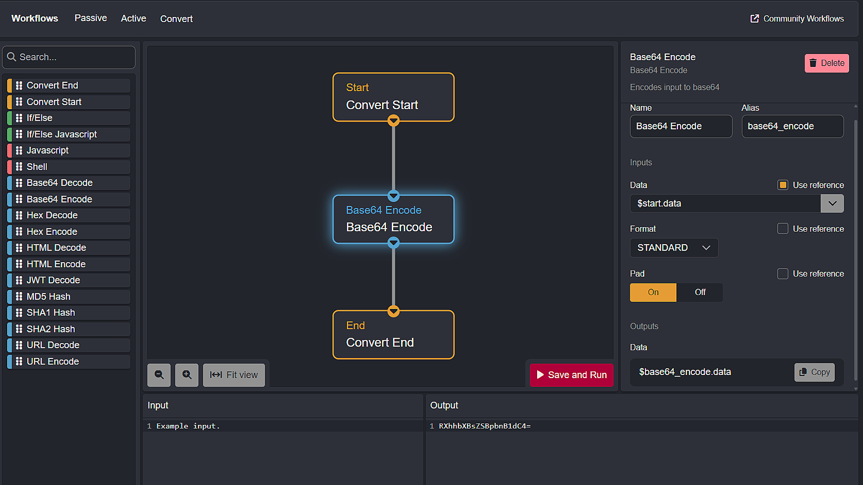This screenshot has height=485, width=863.
Task: Switch to the Active workflows tab
Action: 133,18
